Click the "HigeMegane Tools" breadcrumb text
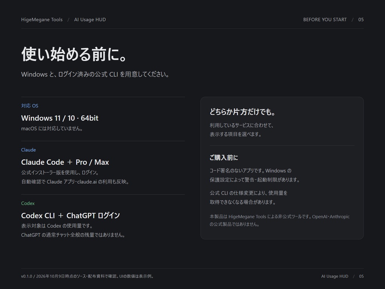 coord(42,20)
